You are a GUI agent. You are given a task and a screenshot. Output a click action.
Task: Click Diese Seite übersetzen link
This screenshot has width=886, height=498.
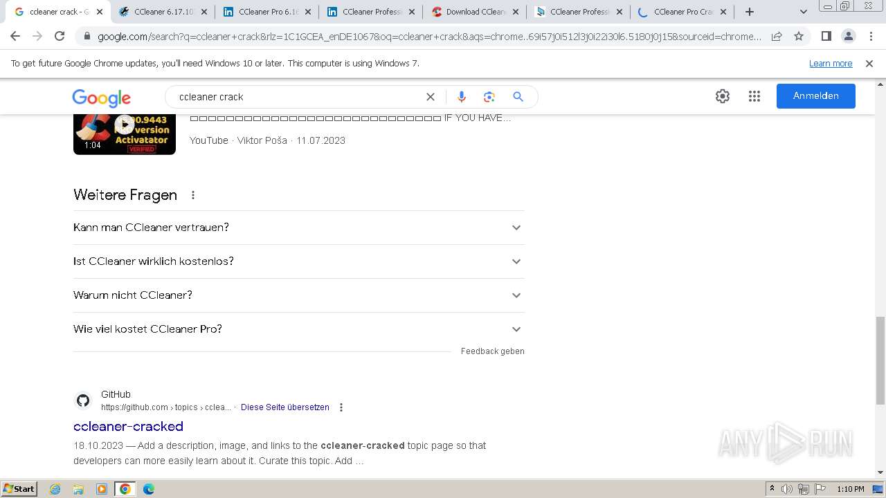[x=285, y=407]
